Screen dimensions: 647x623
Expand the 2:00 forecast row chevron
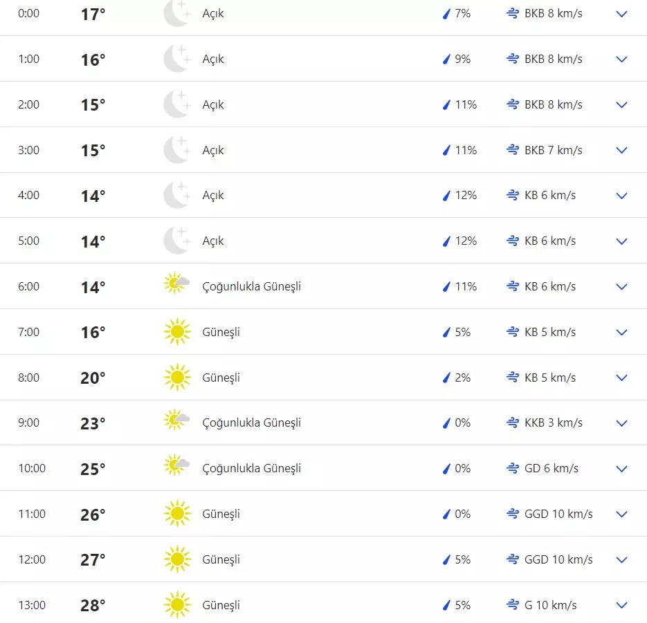click(621, 105)
